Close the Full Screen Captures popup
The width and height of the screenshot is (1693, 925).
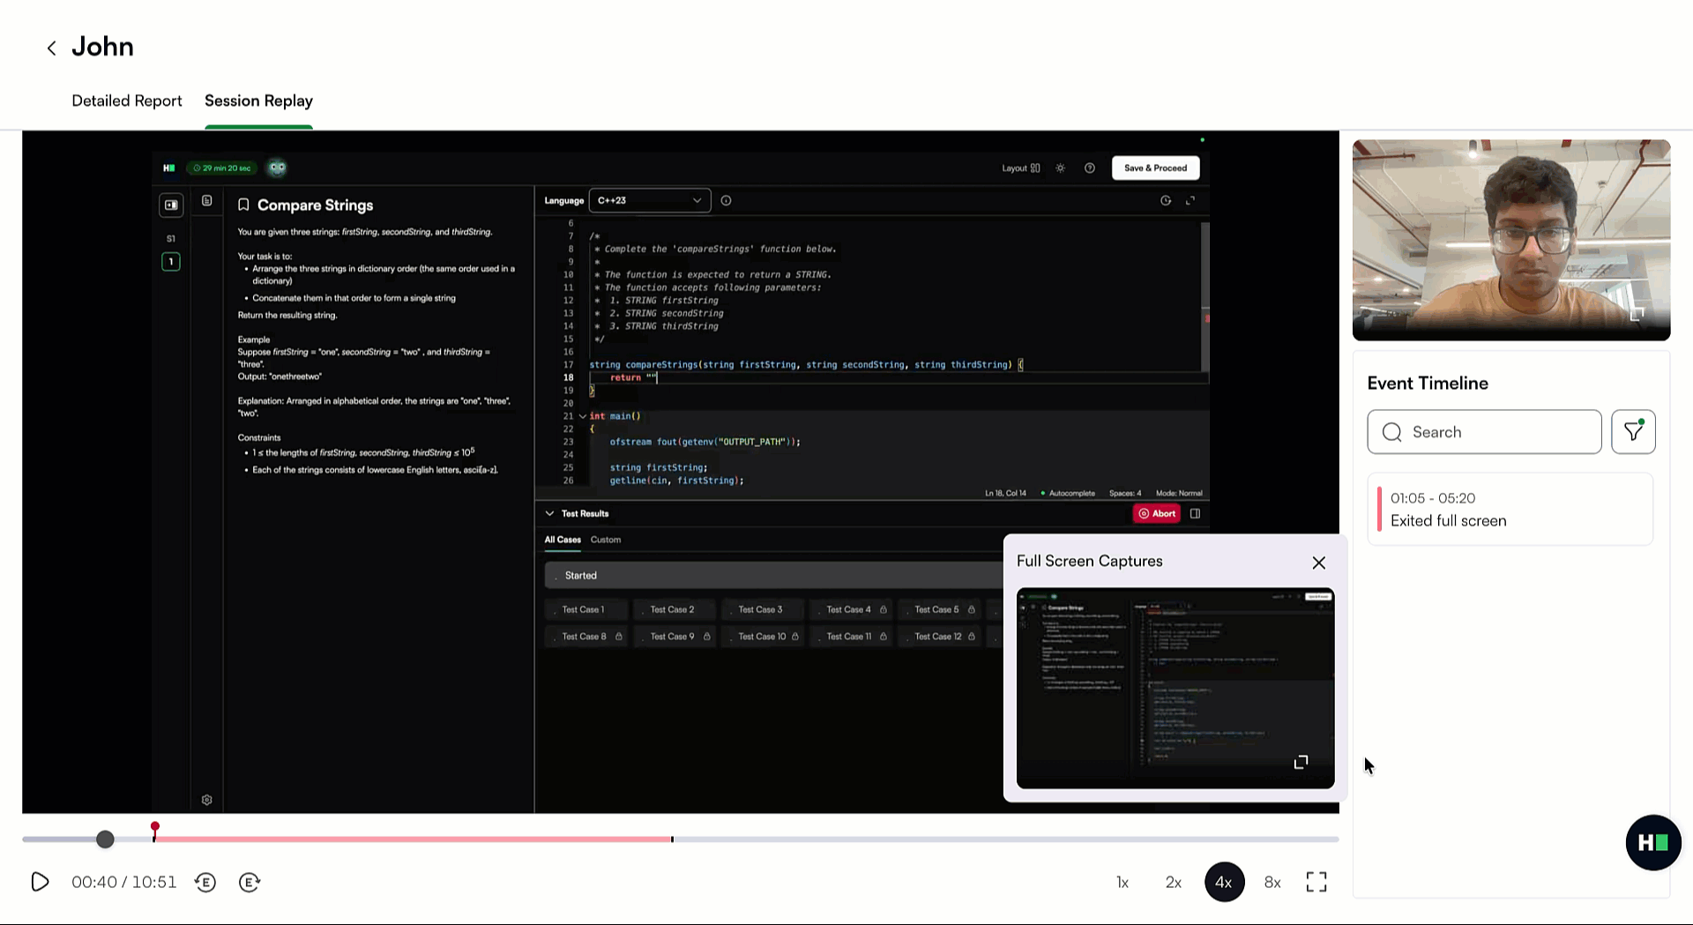pyautogui.click(x=1318, y=563)
